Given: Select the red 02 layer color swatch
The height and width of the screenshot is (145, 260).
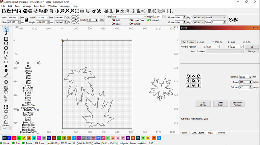Looking at the screenshot, I should point(14,138).
